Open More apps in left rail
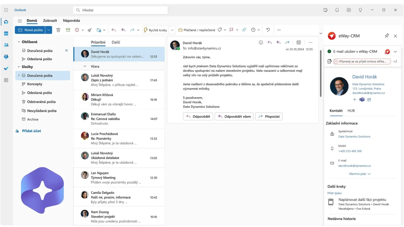 click(x=6, y=80)
